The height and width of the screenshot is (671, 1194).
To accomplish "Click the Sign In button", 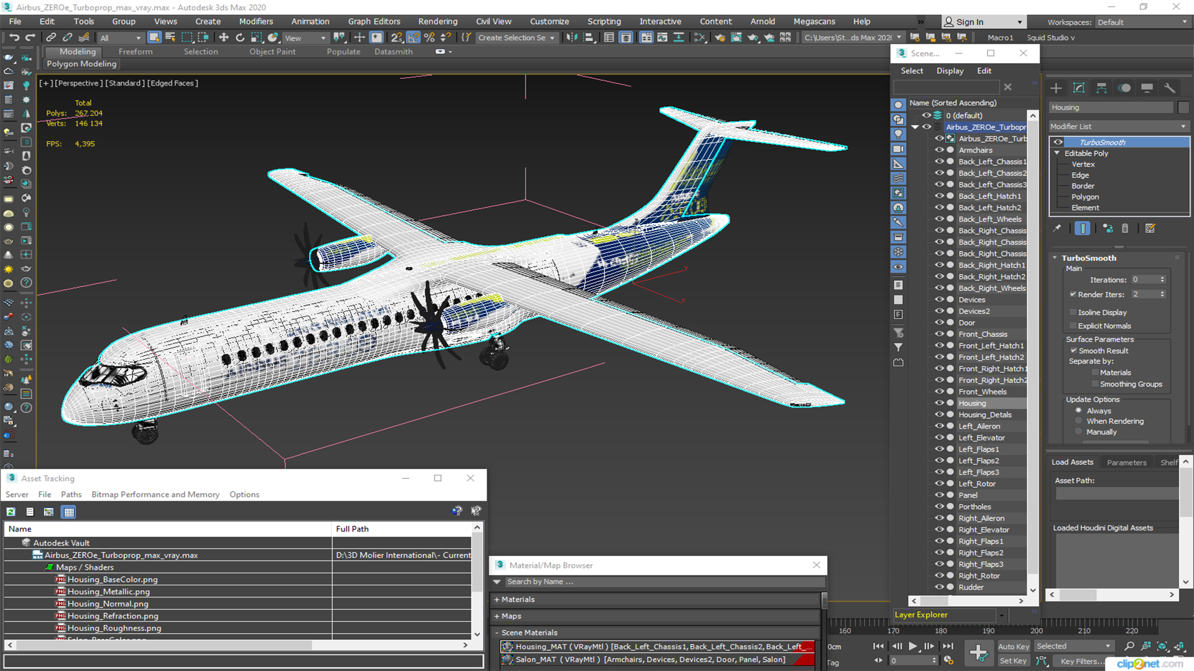I will click(x=983, y=22).
